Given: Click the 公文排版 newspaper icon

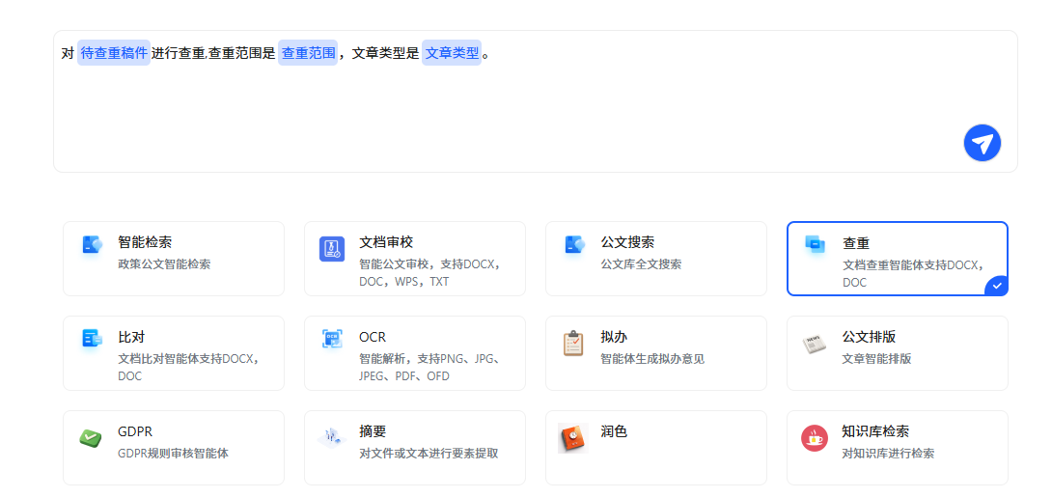Looking at the screenshot, I should click(815, 344).
